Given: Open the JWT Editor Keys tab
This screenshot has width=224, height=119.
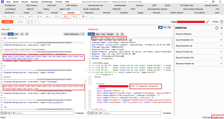Looking at the screenshot, I should coord(187,5).
